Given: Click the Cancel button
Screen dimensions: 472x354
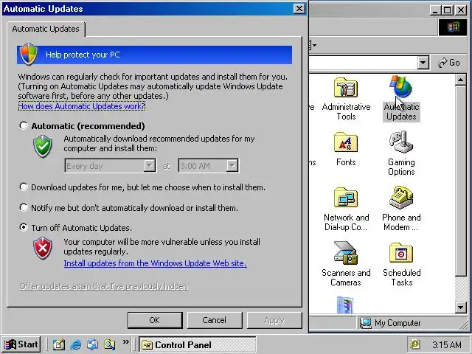Looking at the screenshot, I should [215, 320].
